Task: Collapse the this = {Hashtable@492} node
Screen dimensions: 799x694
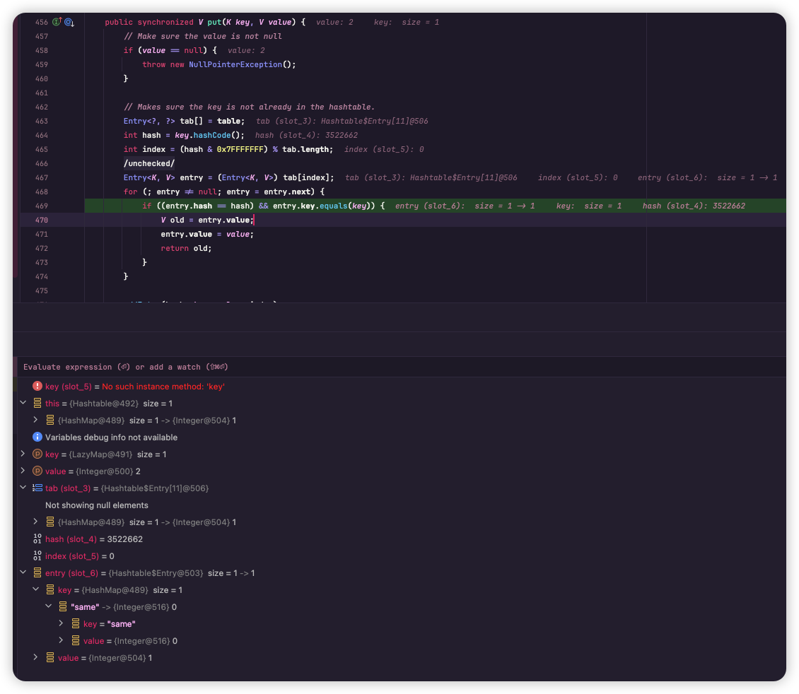Action: coord(23,403)
